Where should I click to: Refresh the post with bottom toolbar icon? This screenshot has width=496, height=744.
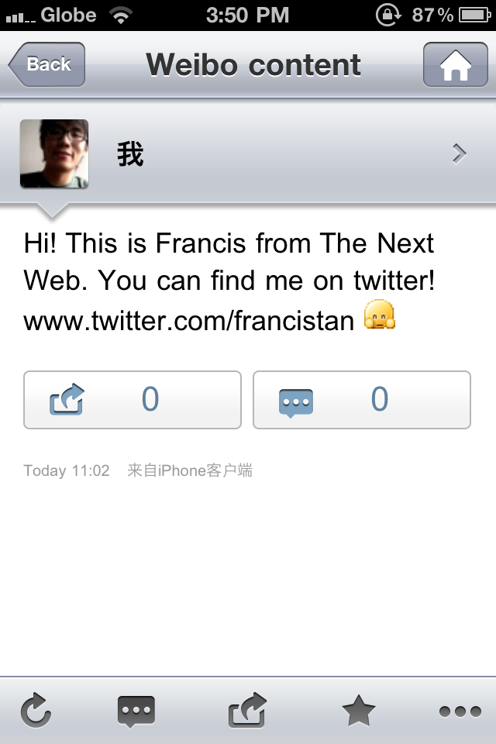pos(36,711)
